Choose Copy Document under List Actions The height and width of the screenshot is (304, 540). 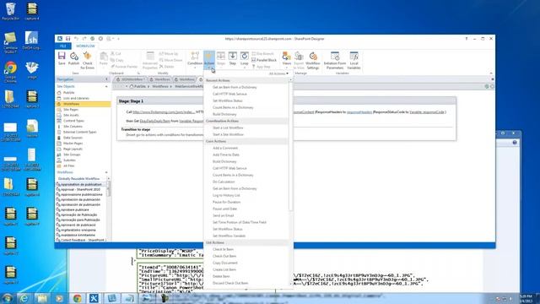225,263
